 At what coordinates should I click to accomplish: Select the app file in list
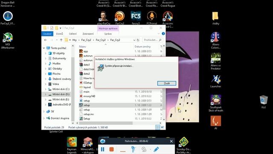point(85,51)
